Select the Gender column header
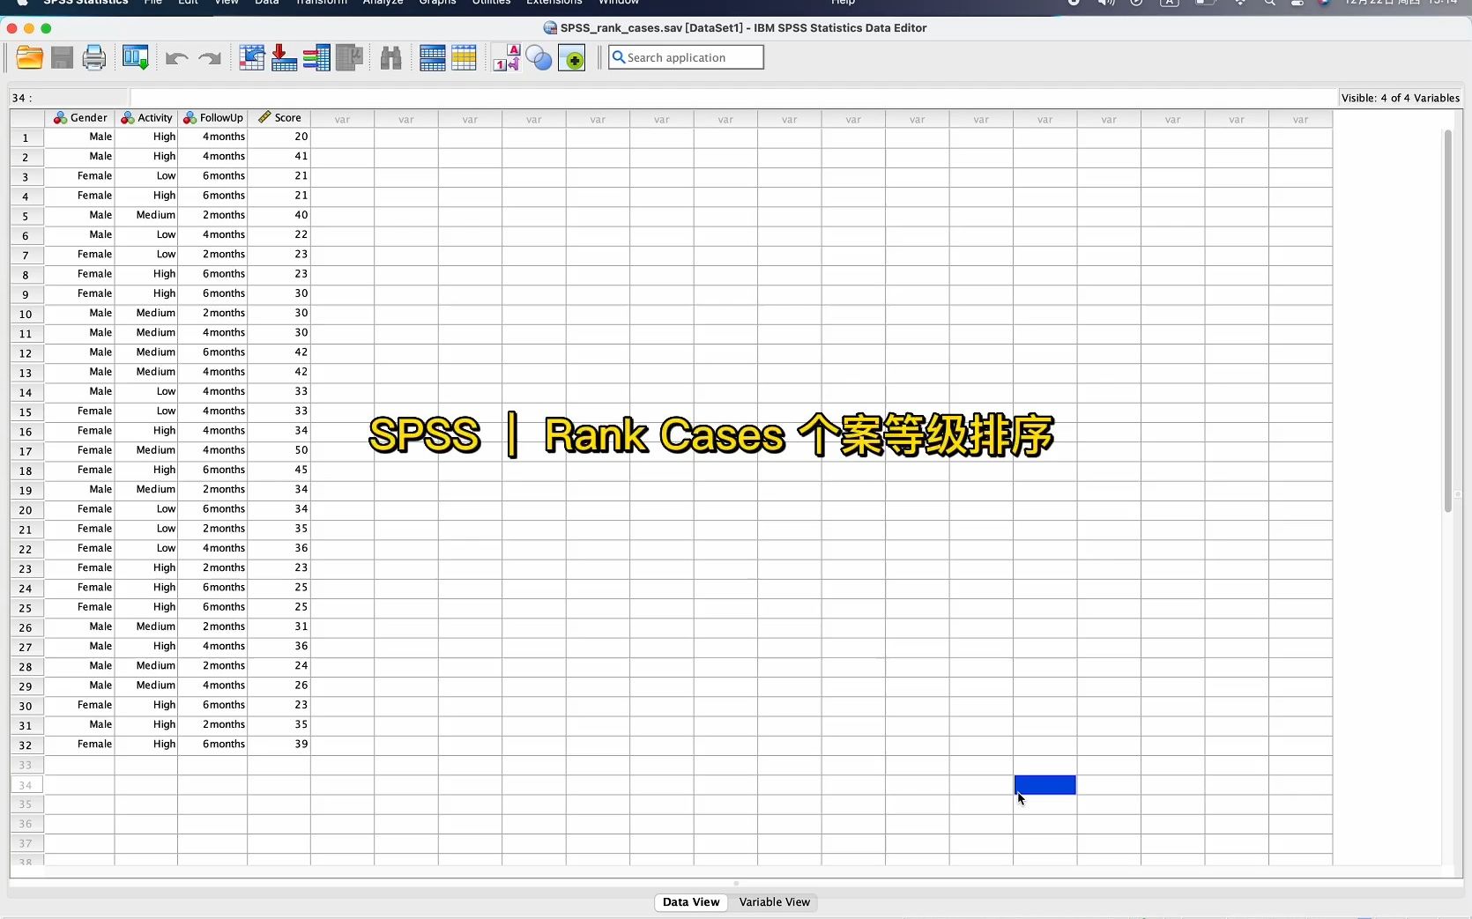Image resolution: width=1472 pixels, height=919 pixels. point(79,118)
